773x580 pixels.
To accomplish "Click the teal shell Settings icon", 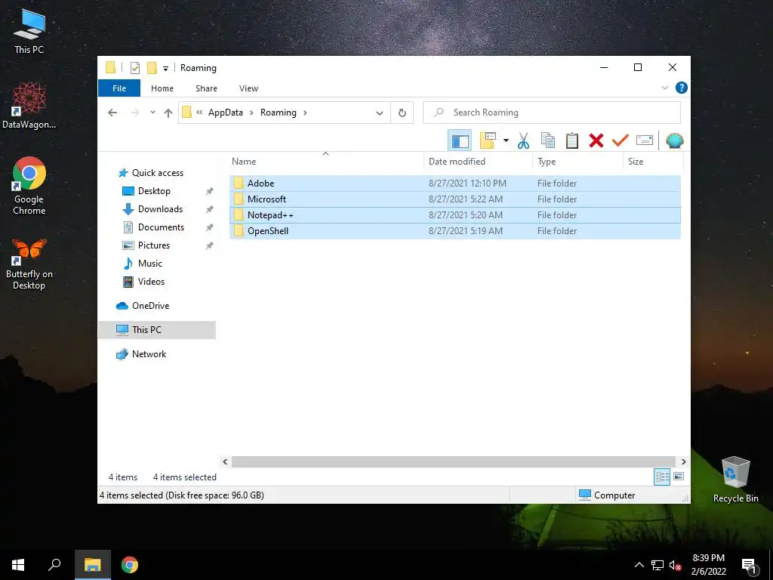I will (x=674, y=141).
